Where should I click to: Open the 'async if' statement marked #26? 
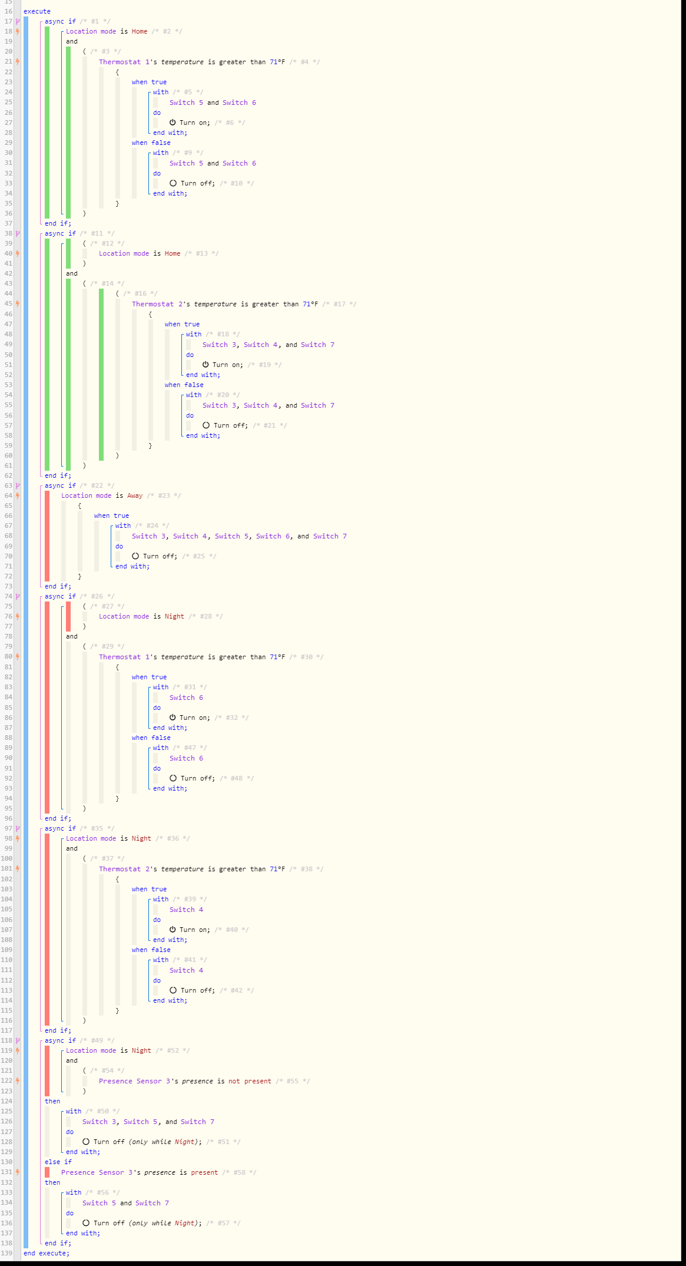point(60,596)
